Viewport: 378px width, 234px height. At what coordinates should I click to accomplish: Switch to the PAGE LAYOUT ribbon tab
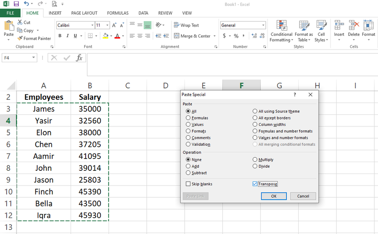tap(84, 13)
